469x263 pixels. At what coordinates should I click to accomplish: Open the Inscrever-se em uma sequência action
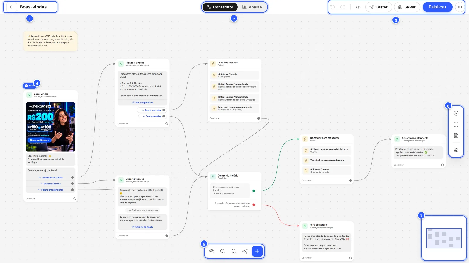[x=234, y=108]
